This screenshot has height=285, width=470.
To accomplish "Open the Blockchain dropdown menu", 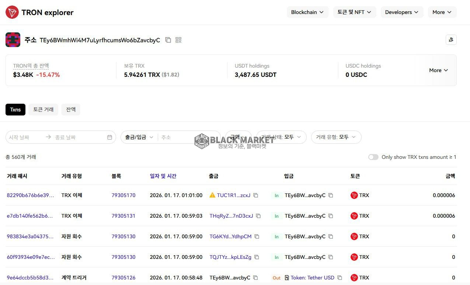I will coord(307,12).
